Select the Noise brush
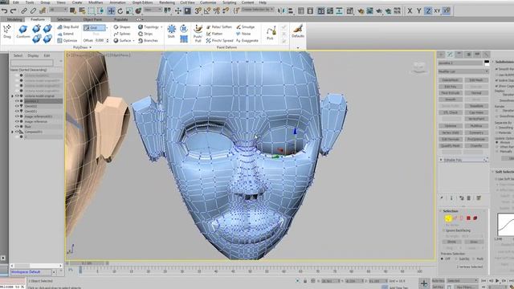Viewport: 514px width, 289px height. (x=243, y=34)
